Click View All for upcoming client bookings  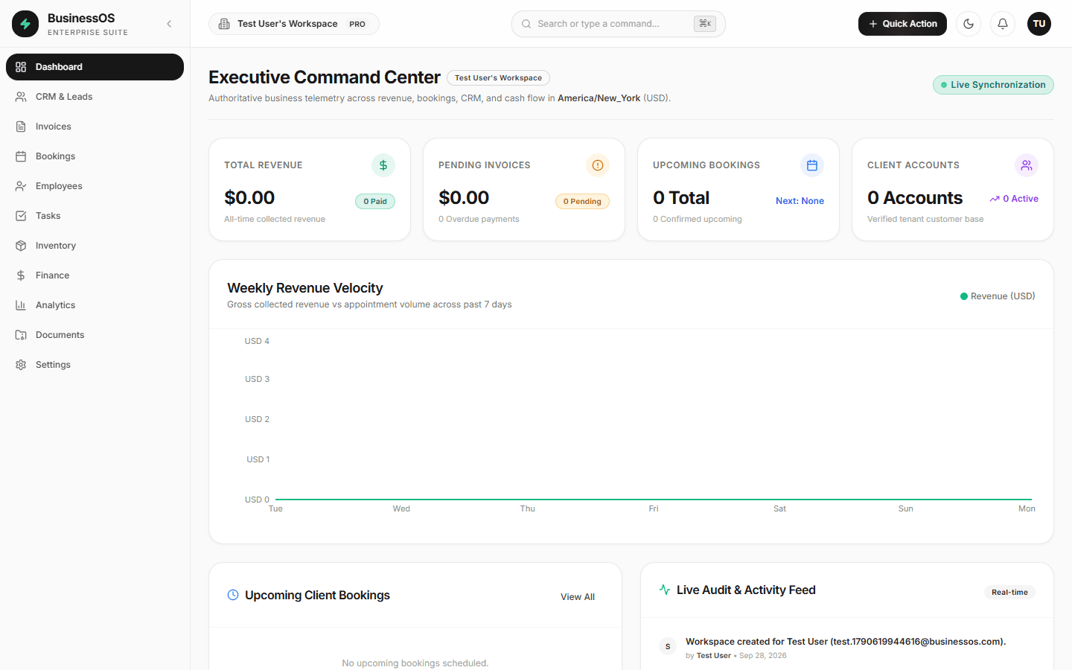[578, 597]
